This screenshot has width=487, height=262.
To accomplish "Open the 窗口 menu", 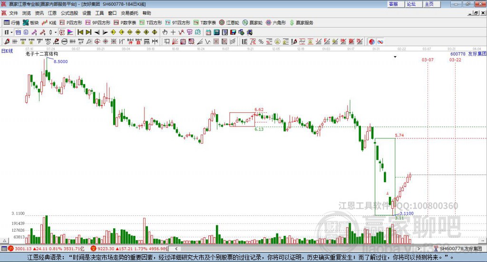I will [x=112, y=13].
